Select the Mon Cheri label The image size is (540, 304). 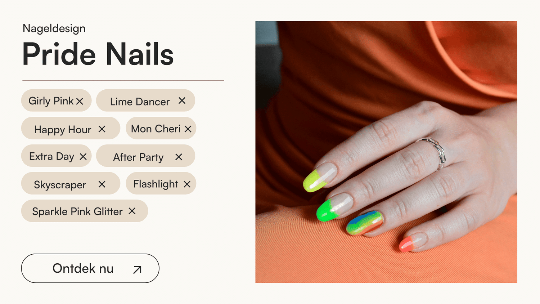[156, 129]
